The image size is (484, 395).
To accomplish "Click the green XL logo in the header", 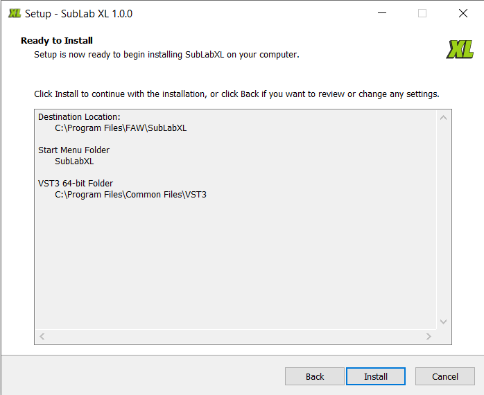I will click(460, 49).
